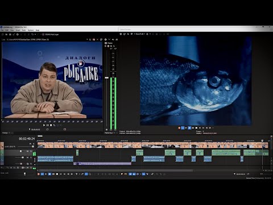Open the Help menu
Screen dimensions: 273x205
tap(38, 30)
